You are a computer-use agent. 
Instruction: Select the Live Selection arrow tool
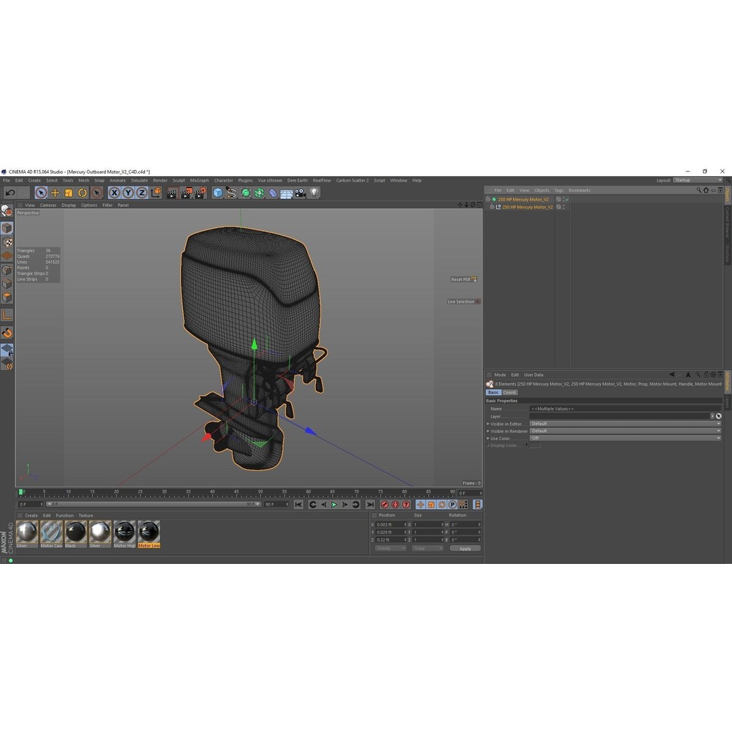tap(41, 192)
